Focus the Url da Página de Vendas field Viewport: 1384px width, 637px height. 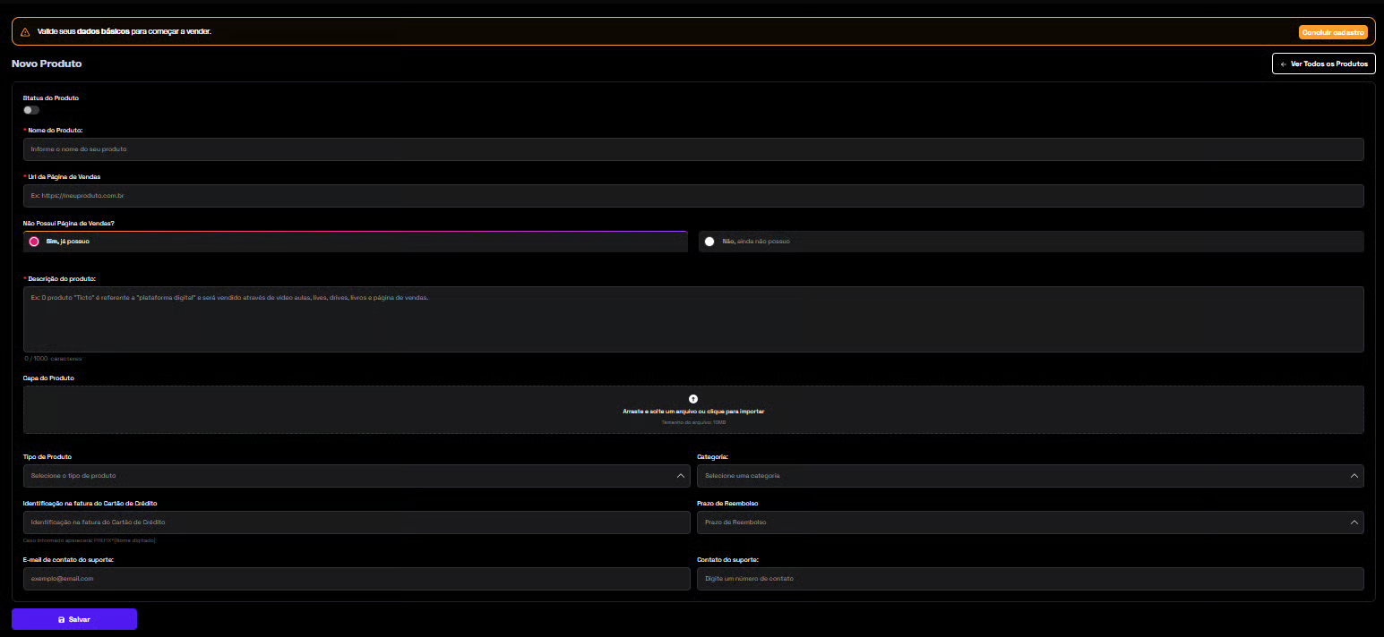(693, 196)
